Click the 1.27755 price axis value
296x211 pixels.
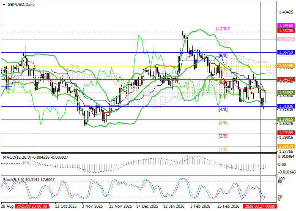[286, 151]
